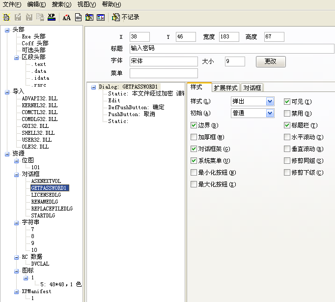
Task: Click the greyed-out save toolbar icon
Action: coord(29,17)
